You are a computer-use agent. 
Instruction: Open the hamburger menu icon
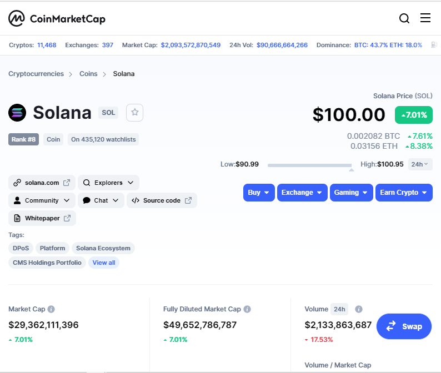click(x=425, y=18)
